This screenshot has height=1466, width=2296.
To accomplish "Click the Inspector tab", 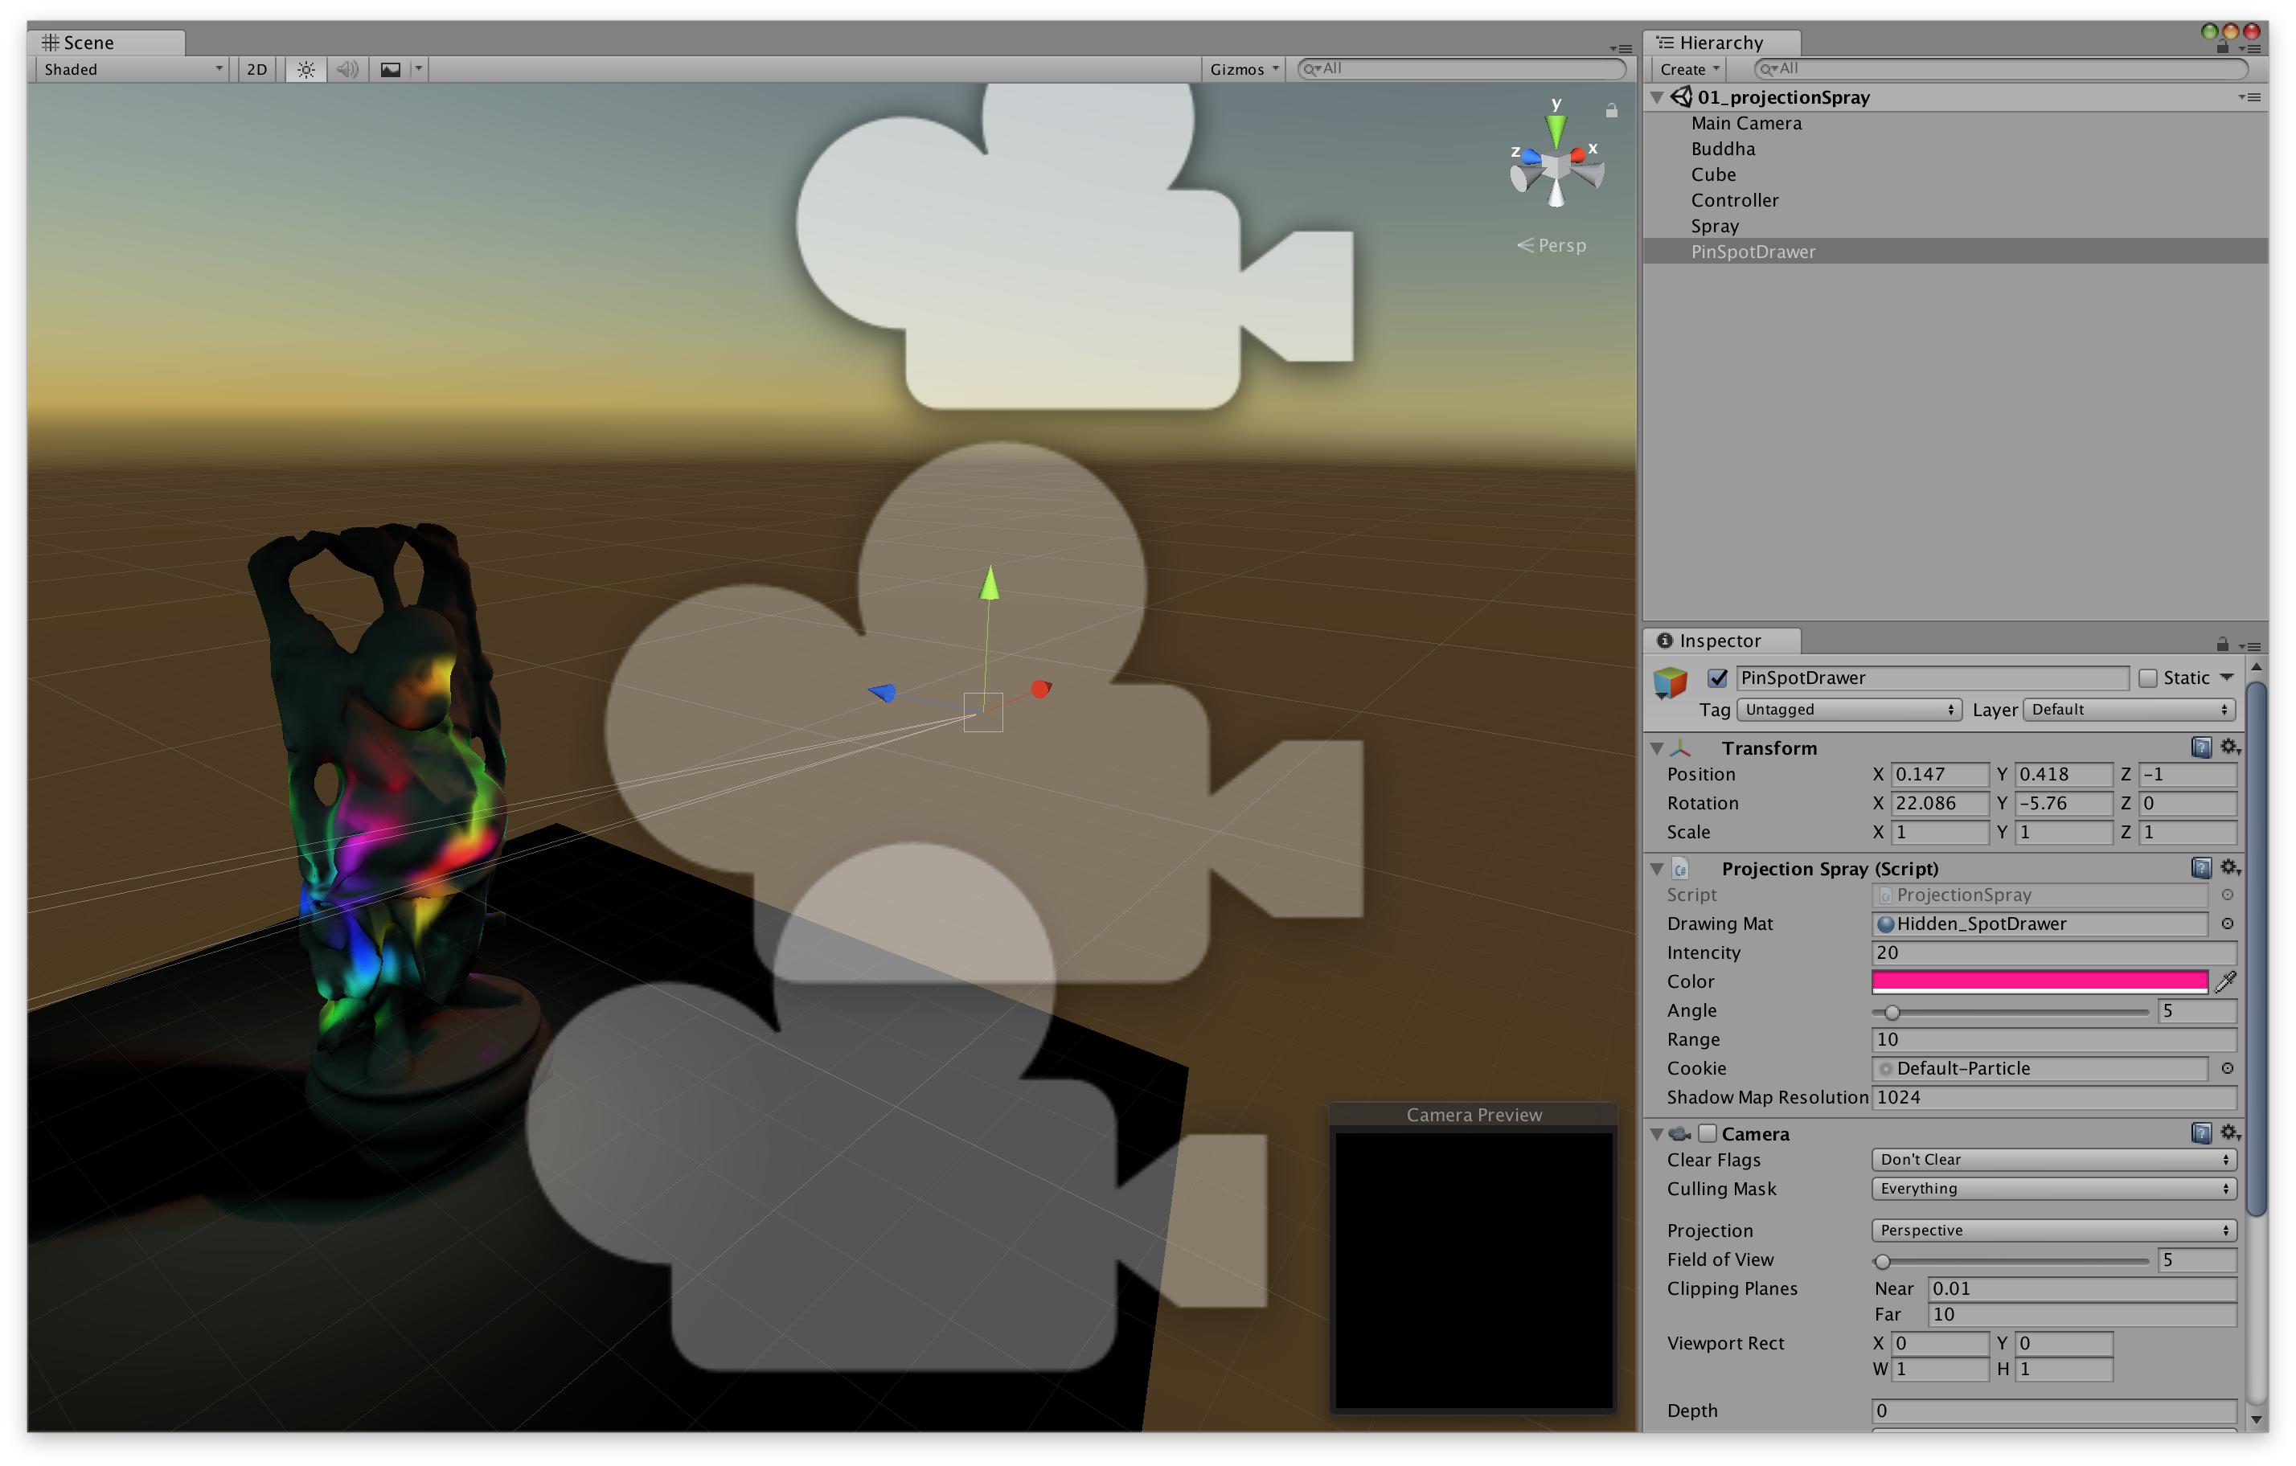I will click(1719, 641).
